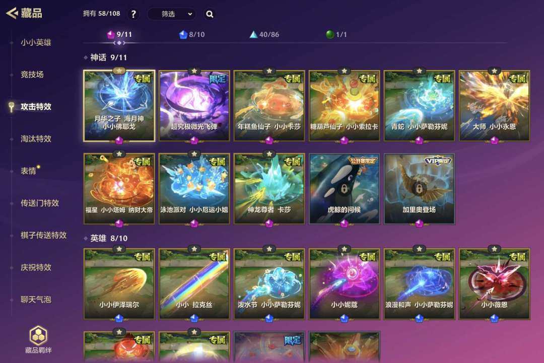Switch to the 淘汰特效 sidebar tab

point(36,138)
